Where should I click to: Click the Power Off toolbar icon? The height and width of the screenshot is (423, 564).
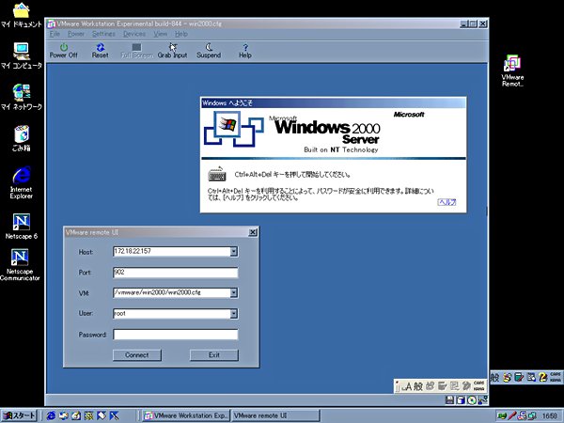64,51
